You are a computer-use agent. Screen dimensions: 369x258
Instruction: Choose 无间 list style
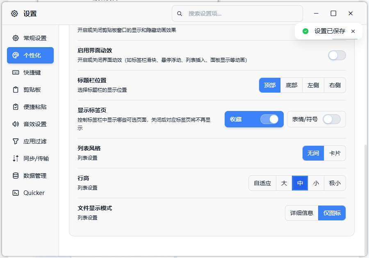pos(313,153)
